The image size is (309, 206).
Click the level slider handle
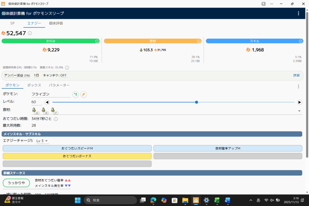196,102
